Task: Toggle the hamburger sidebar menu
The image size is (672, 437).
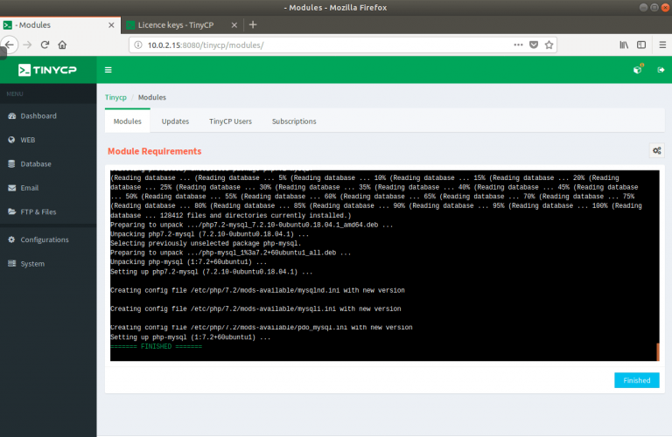Action: [108, 70]
